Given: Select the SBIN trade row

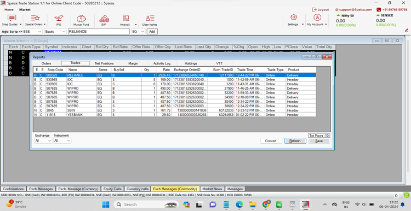Looking at the screenshot, I should pos(175,110).
